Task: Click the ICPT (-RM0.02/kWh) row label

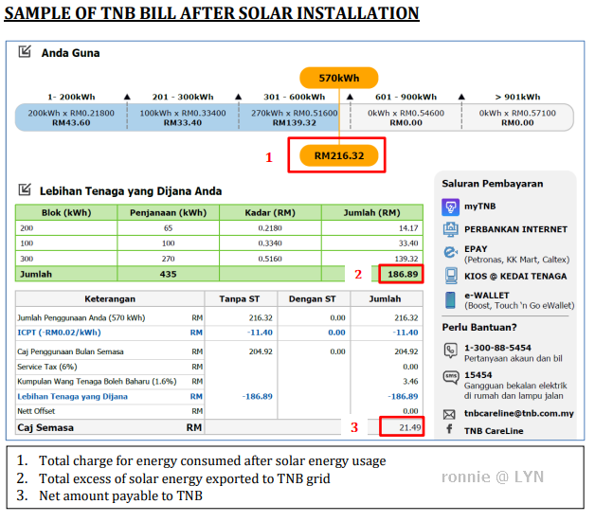Action: click(59, 333)
